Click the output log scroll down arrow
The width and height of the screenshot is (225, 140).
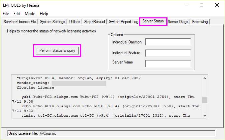(205, 115)
